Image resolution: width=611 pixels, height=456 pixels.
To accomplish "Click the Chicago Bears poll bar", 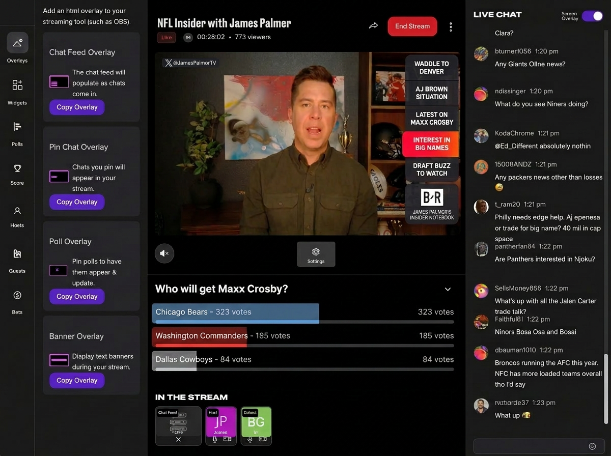I will 303,313.
